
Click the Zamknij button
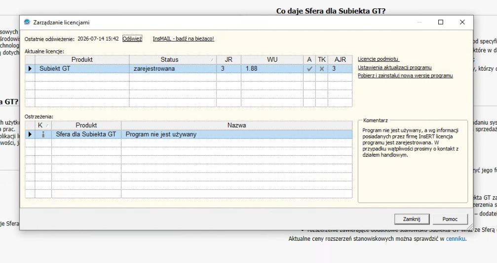click(x=412, y=219)
